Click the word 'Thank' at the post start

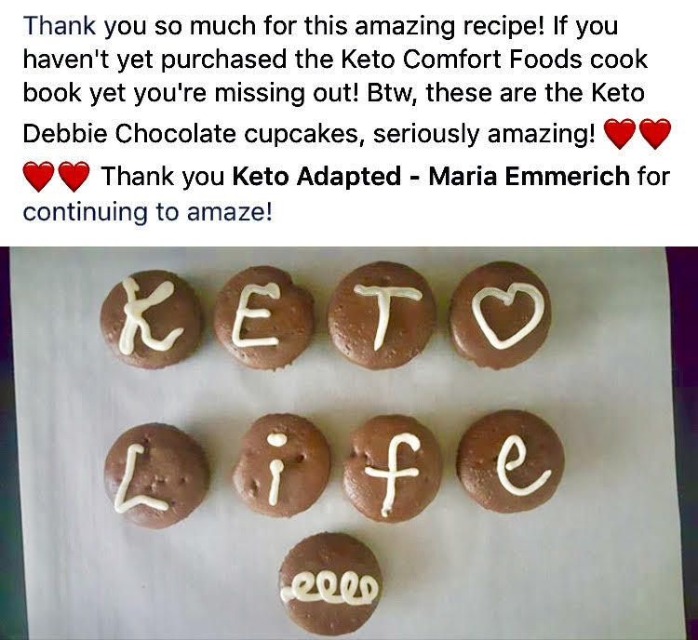[60, 25]
